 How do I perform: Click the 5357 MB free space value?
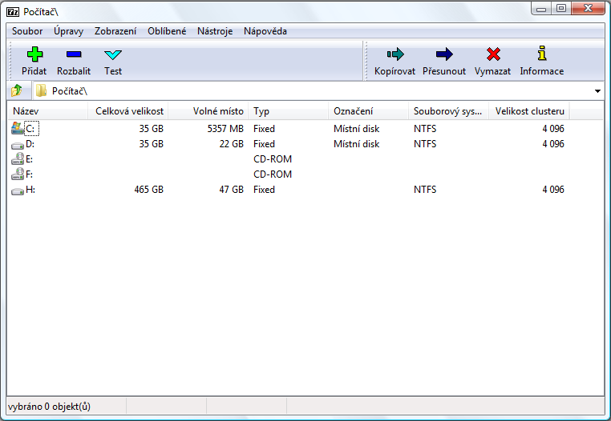coord(225,129)
